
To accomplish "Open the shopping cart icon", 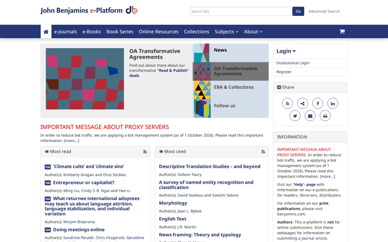I will (x=342, y=31).
